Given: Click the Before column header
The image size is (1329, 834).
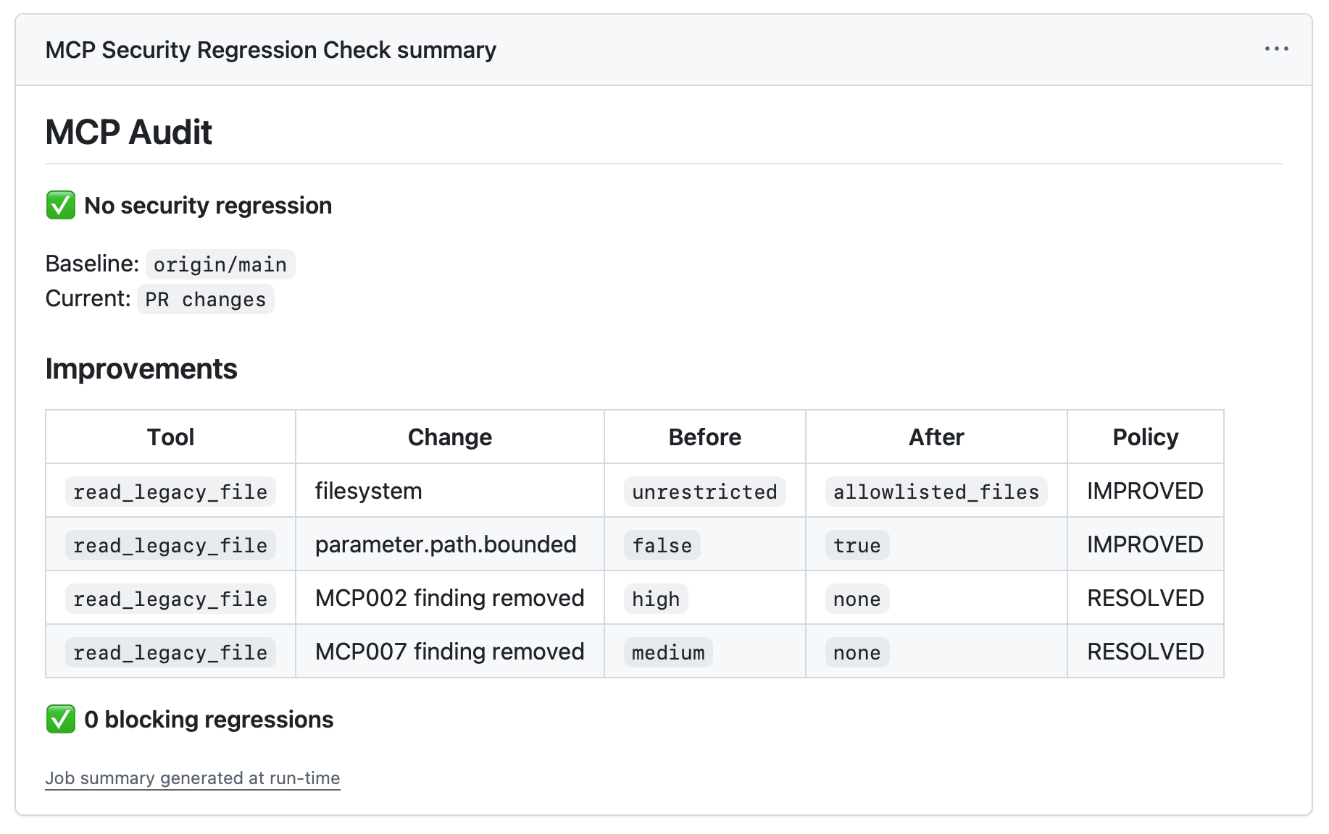Looking at the screenshot, I should [x=705, y=437].
